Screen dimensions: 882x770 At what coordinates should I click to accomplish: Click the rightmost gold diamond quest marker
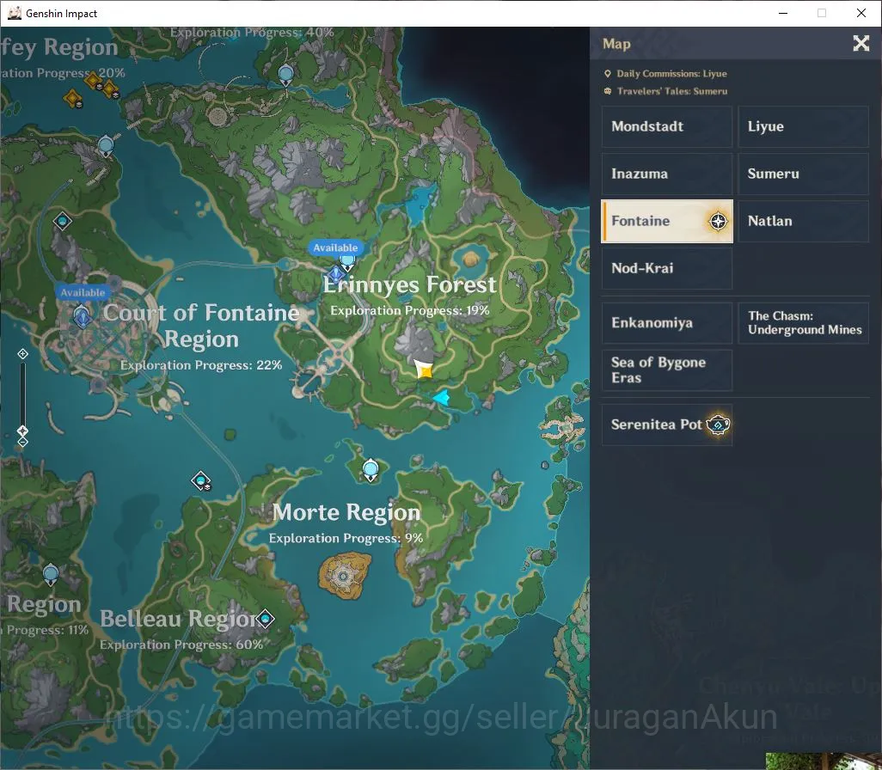(110, 89)
